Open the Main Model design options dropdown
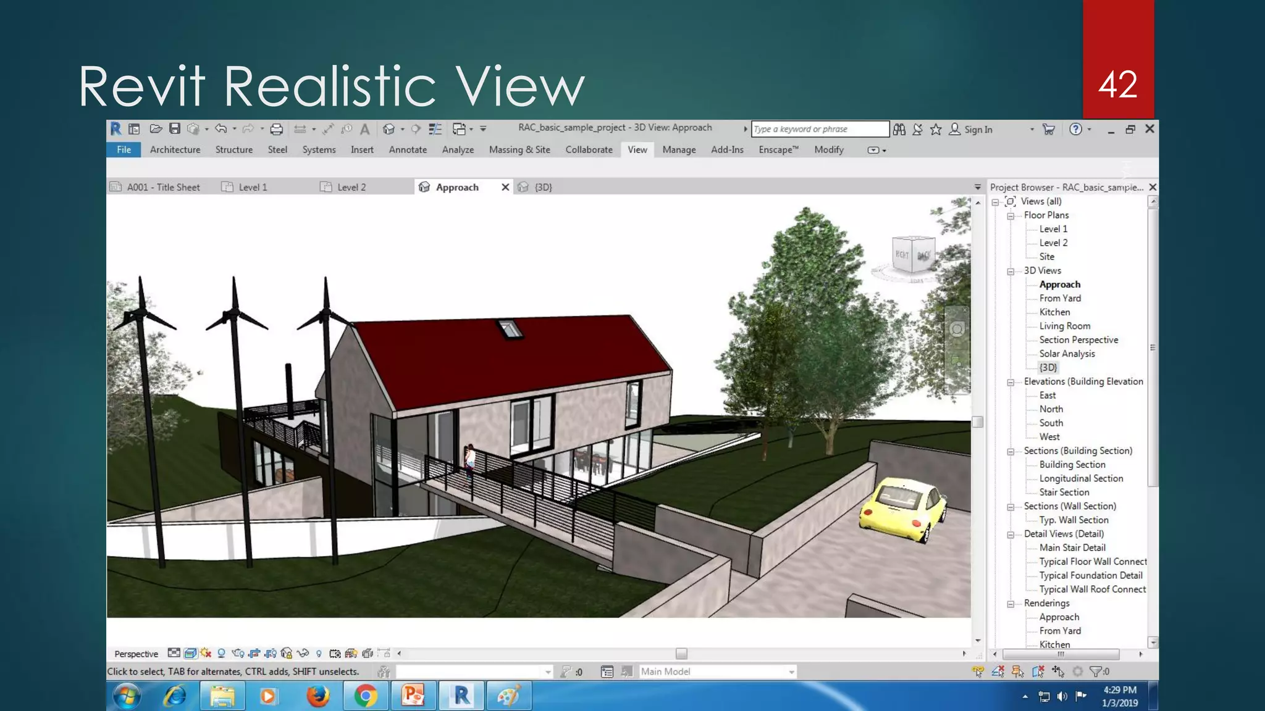The image size is (1265, 711). pyautogui.click(x=718, y=671)
